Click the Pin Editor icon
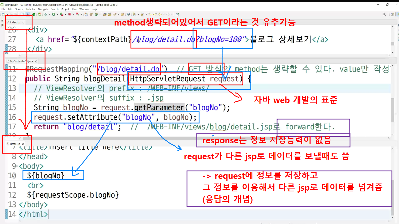 point(178,14)
